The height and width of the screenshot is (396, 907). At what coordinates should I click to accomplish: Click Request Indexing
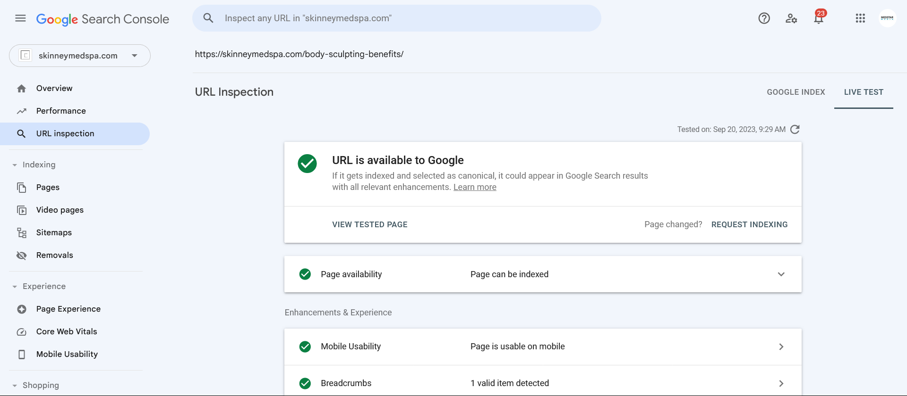coord(749,224)
